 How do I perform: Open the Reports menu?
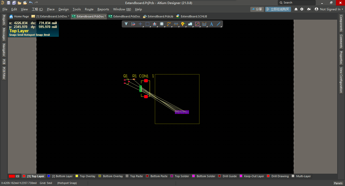[x=103, y=9]
